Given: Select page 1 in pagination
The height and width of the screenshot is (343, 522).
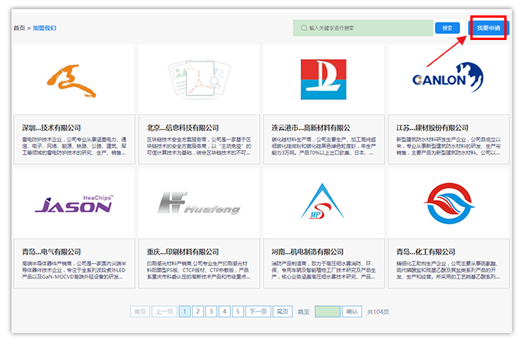Looking at the screenshot, I should coord(184,311).
